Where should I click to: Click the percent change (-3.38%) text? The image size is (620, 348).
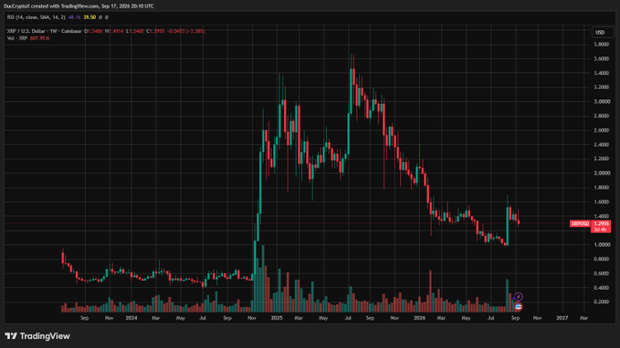click(195, 31)
